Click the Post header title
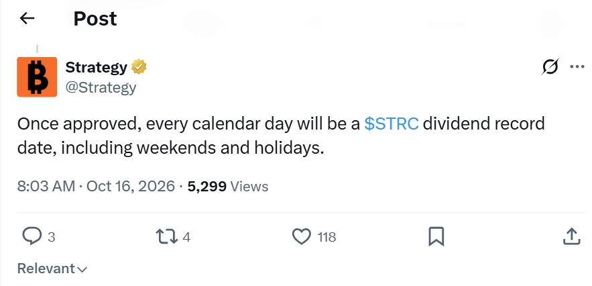Viewport: 592px width, 286px height. [95, 18]
